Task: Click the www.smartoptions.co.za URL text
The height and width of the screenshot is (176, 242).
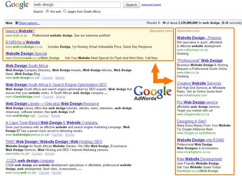Action: click(x=193, y=152)
